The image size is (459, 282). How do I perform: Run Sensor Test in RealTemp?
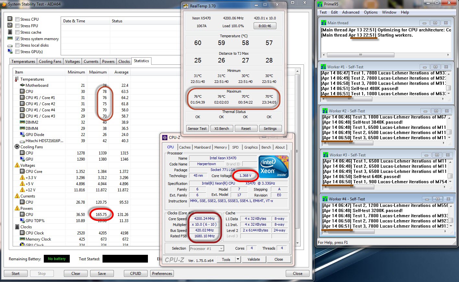pyautogui.click(x=197, y=129)
